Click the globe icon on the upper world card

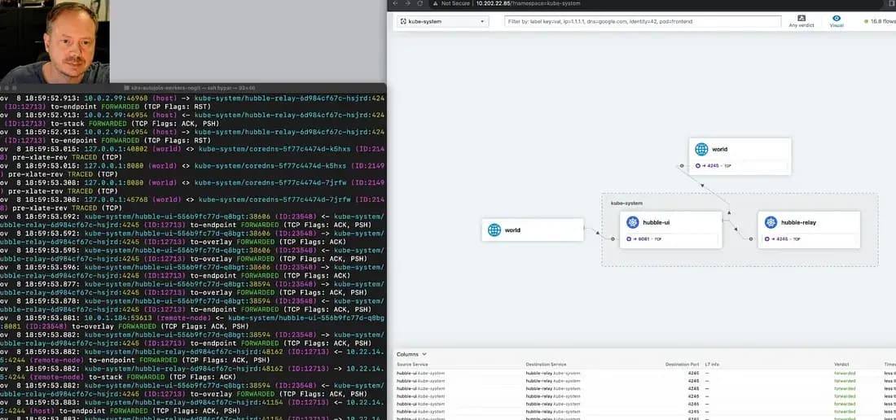coord(701,149)
